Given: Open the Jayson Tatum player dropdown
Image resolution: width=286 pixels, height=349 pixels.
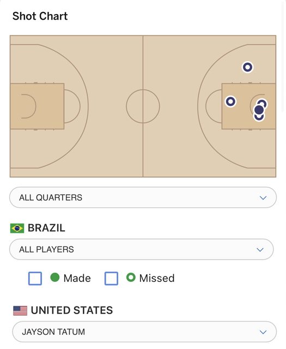Looking at the screenshot, I should click(144, 332).
